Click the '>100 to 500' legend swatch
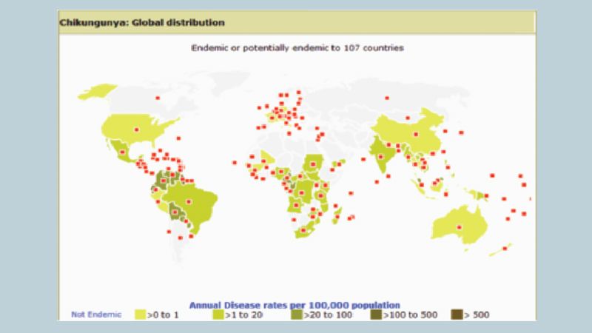Image resolution: width=592 pixels, height=333 pixels. point(377,314)
